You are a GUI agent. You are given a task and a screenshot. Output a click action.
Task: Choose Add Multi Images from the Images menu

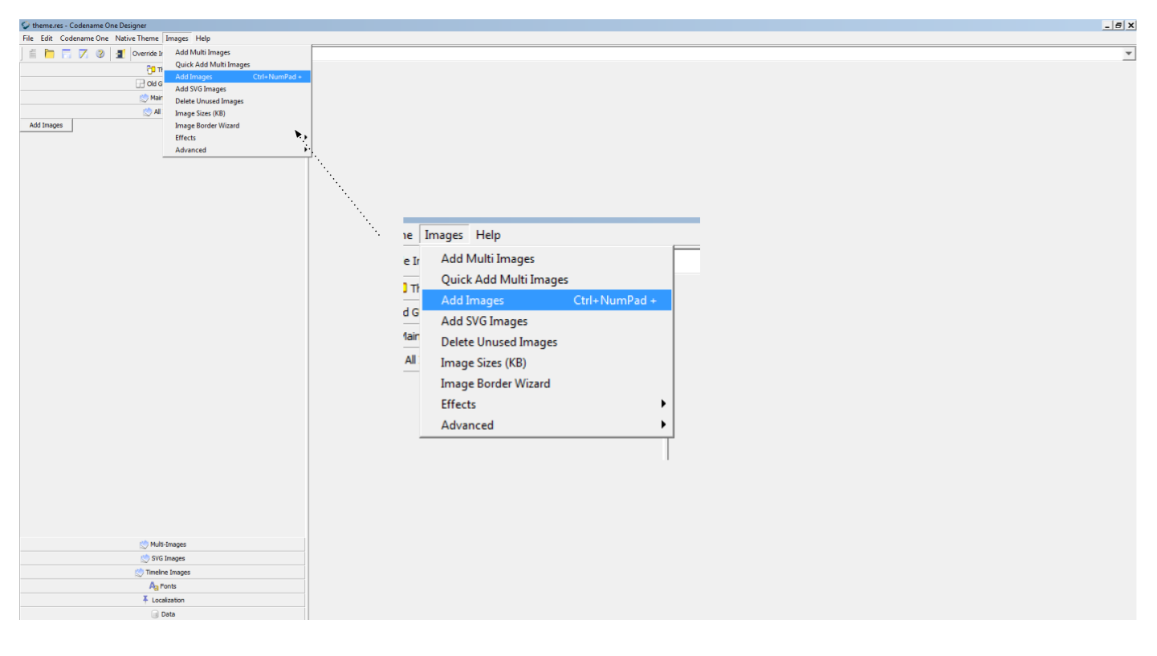coord(237,52)
